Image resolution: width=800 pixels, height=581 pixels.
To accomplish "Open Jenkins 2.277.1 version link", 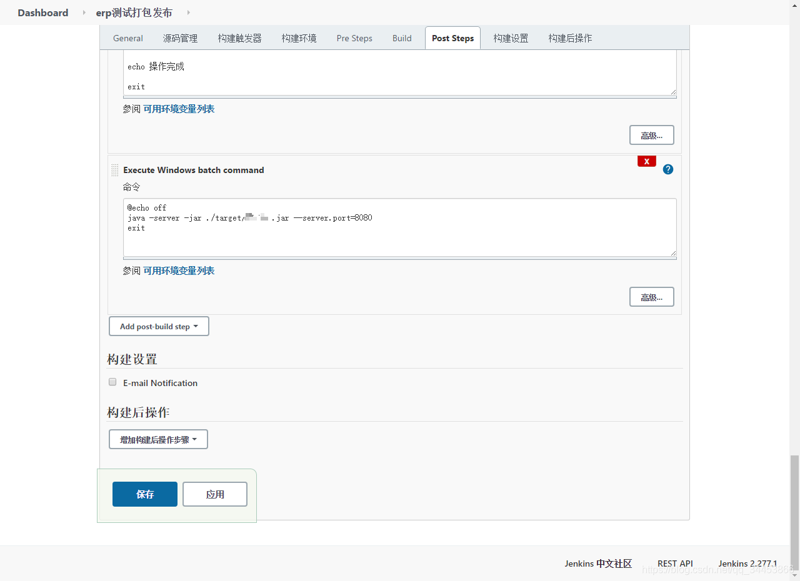I will pos(747,564).
